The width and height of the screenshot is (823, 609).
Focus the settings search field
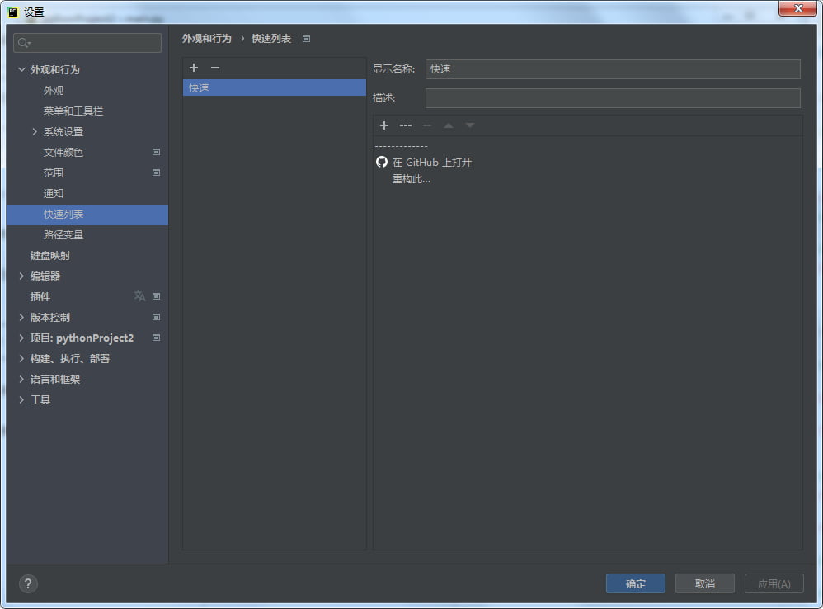click(87, 43)
